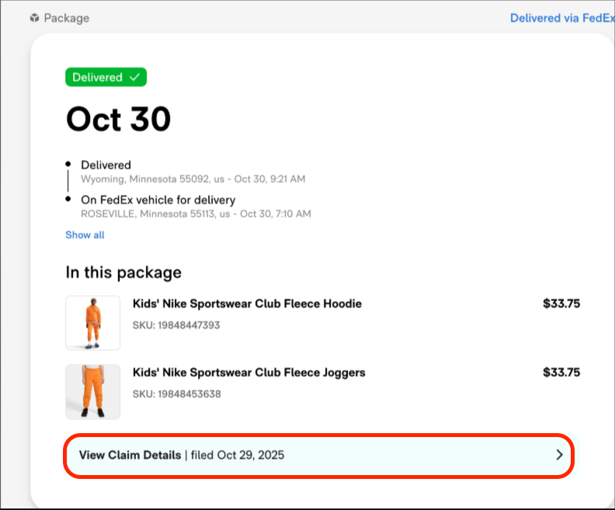Select the On FedEx vehicle for delivery entry
This screenshot has width=615, height=510.
[158, 200]
